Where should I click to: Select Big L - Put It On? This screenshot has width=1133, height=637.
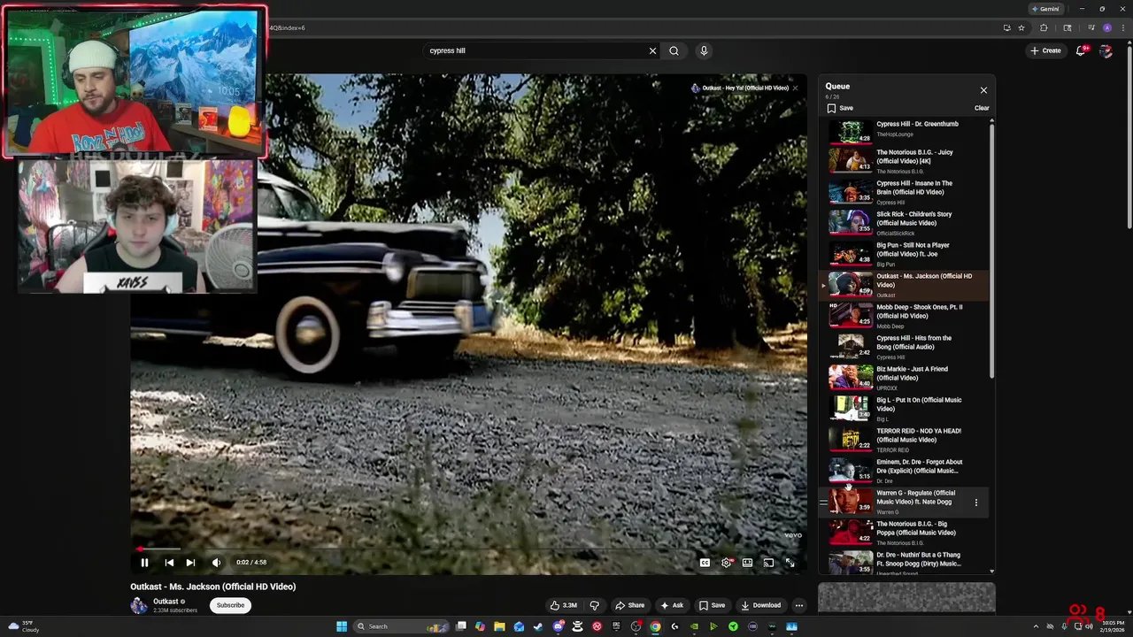(x=903, y=408)
